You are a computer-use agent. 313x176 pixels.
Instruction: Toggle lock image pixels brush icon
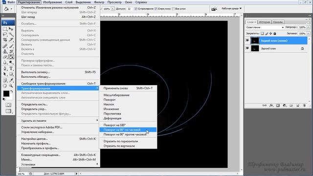click(267, 34)
